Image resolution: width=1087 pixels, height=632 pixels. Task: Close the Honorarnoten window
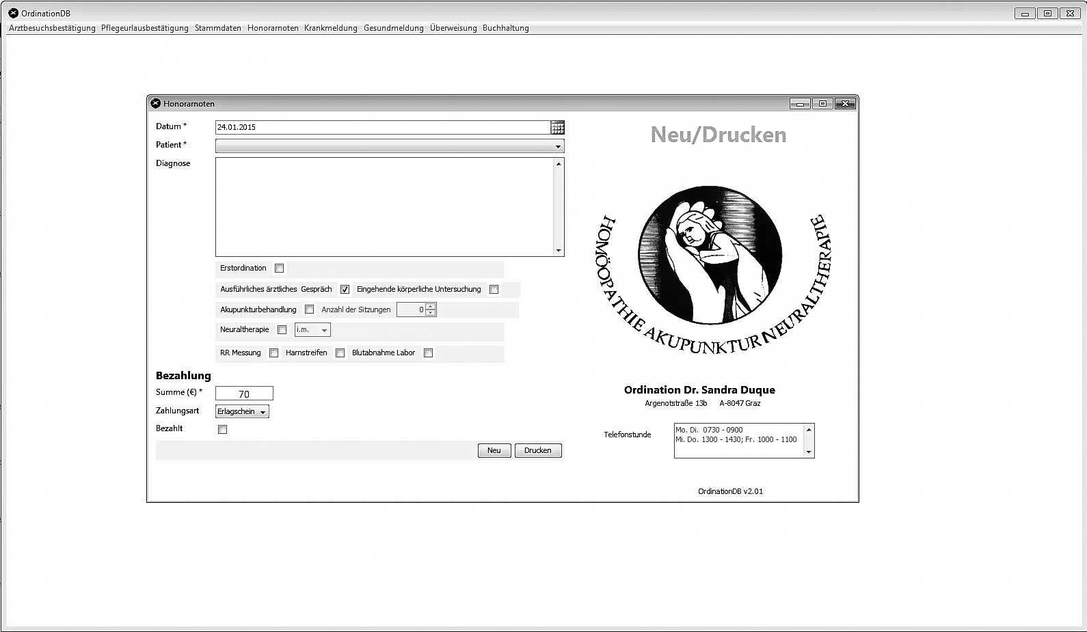(x=845, y=104)
